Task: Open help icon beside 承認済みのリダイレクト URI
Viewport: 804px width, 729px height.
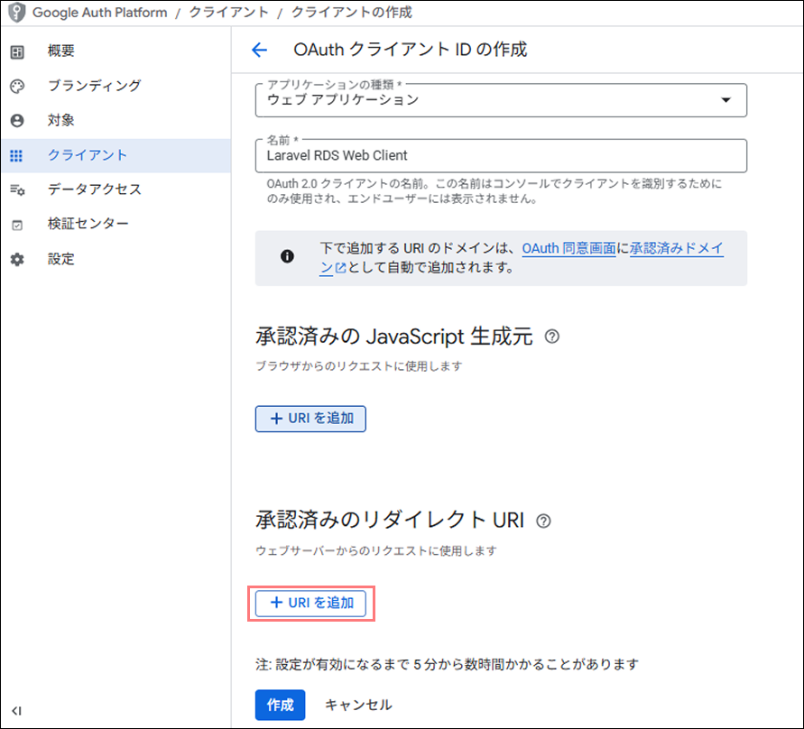Action: 543,521
